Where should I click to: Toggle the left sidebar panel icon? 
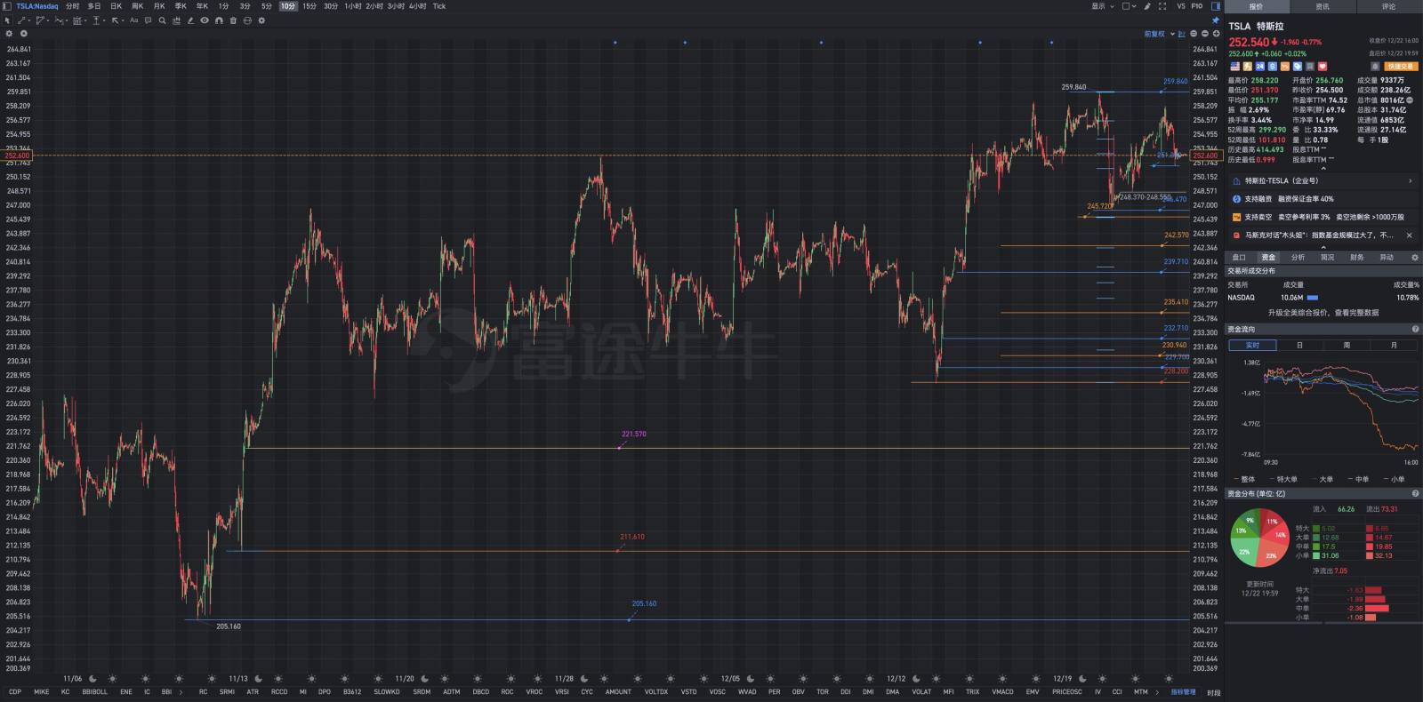[6, 6]
